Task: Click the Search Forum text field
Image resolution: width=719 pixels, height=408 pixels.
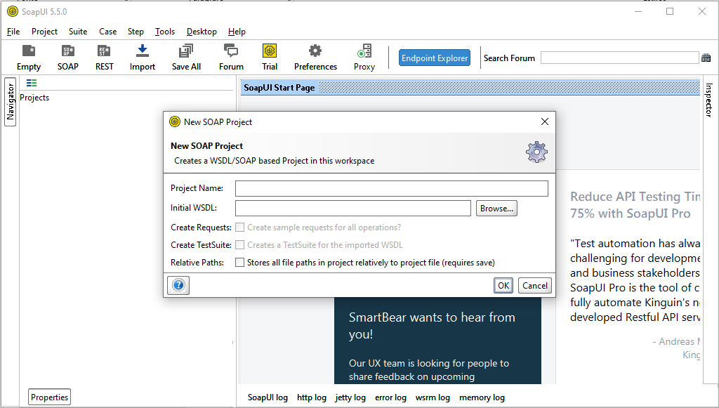Action: 619,58
